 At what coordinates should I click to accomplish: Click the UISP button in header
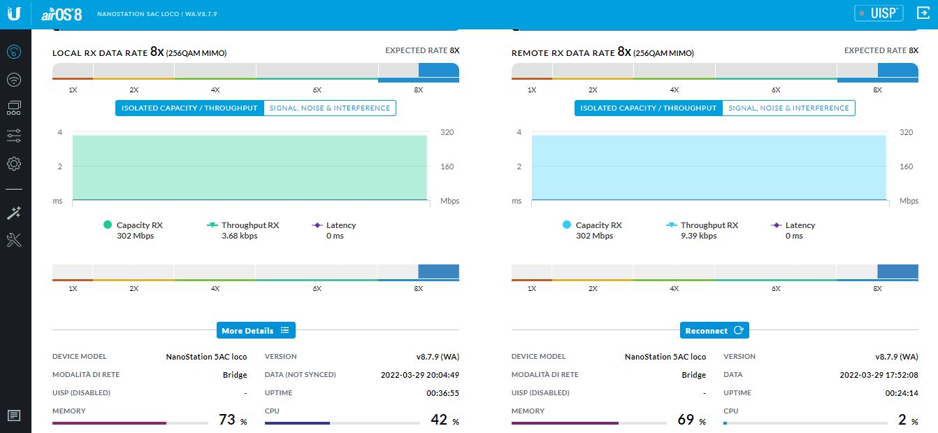click(x=879, y=13)
